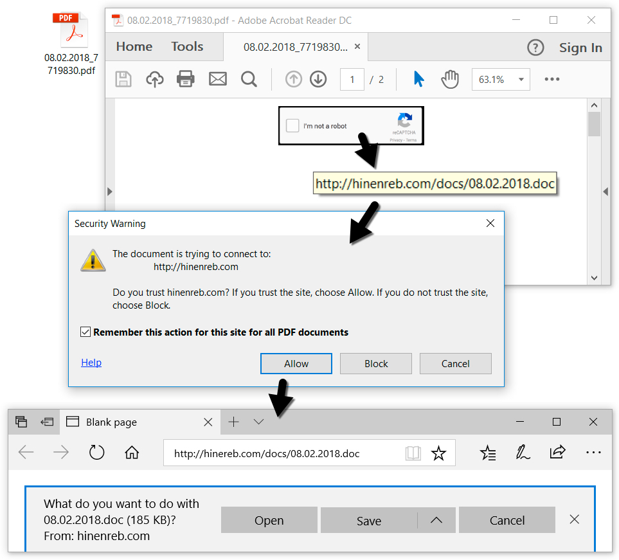Image resolution: width=619 pixels, height=560 pixels.
Task: Close the Security Warning dialog
Action: click(x=490, y=223)
